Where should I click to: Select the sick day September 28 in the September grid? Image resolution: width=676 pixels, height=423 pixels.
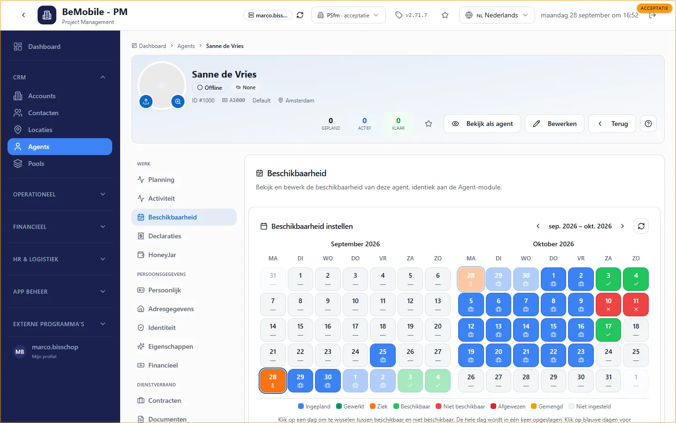pos(273,381)
